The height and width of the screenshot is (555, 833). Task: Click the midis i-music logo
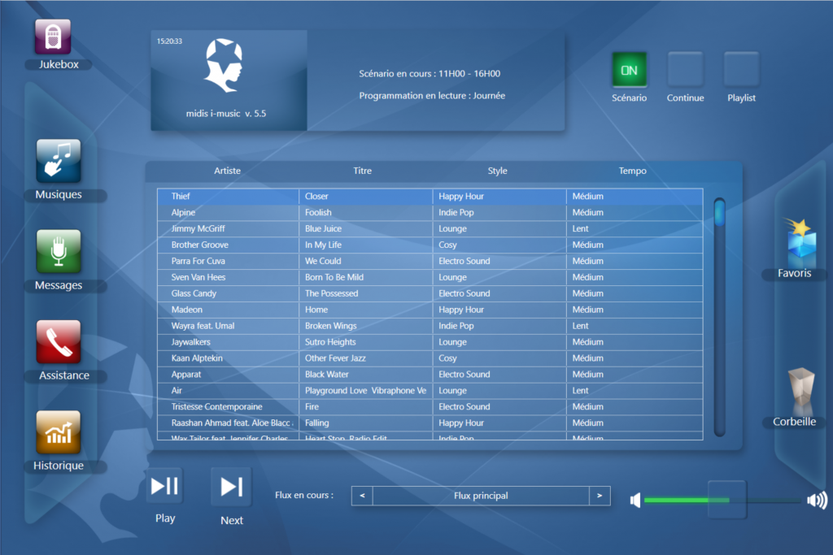[x=224, y=66]
